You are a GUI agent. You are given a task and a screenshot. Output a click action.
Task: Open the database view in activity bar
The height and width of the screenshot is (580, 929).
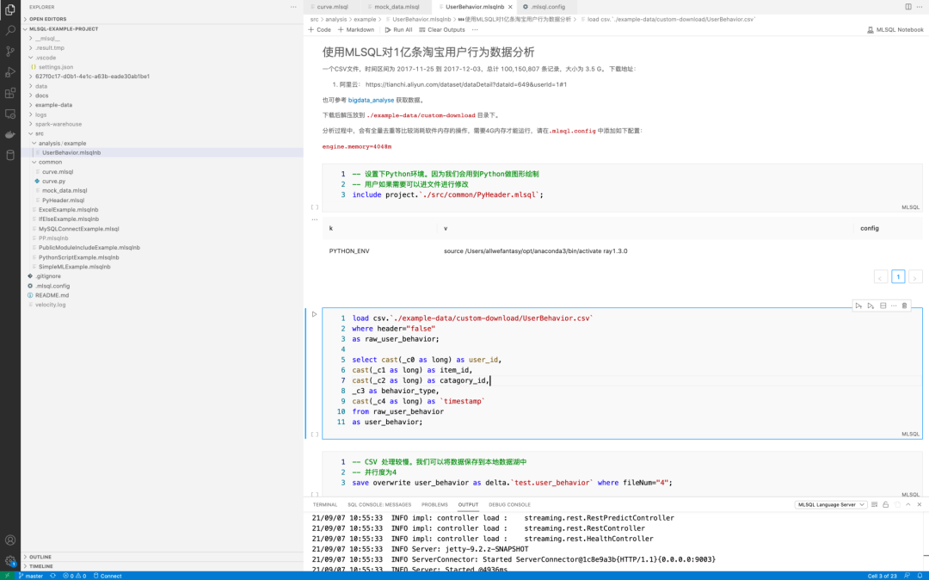coord(10,155)
